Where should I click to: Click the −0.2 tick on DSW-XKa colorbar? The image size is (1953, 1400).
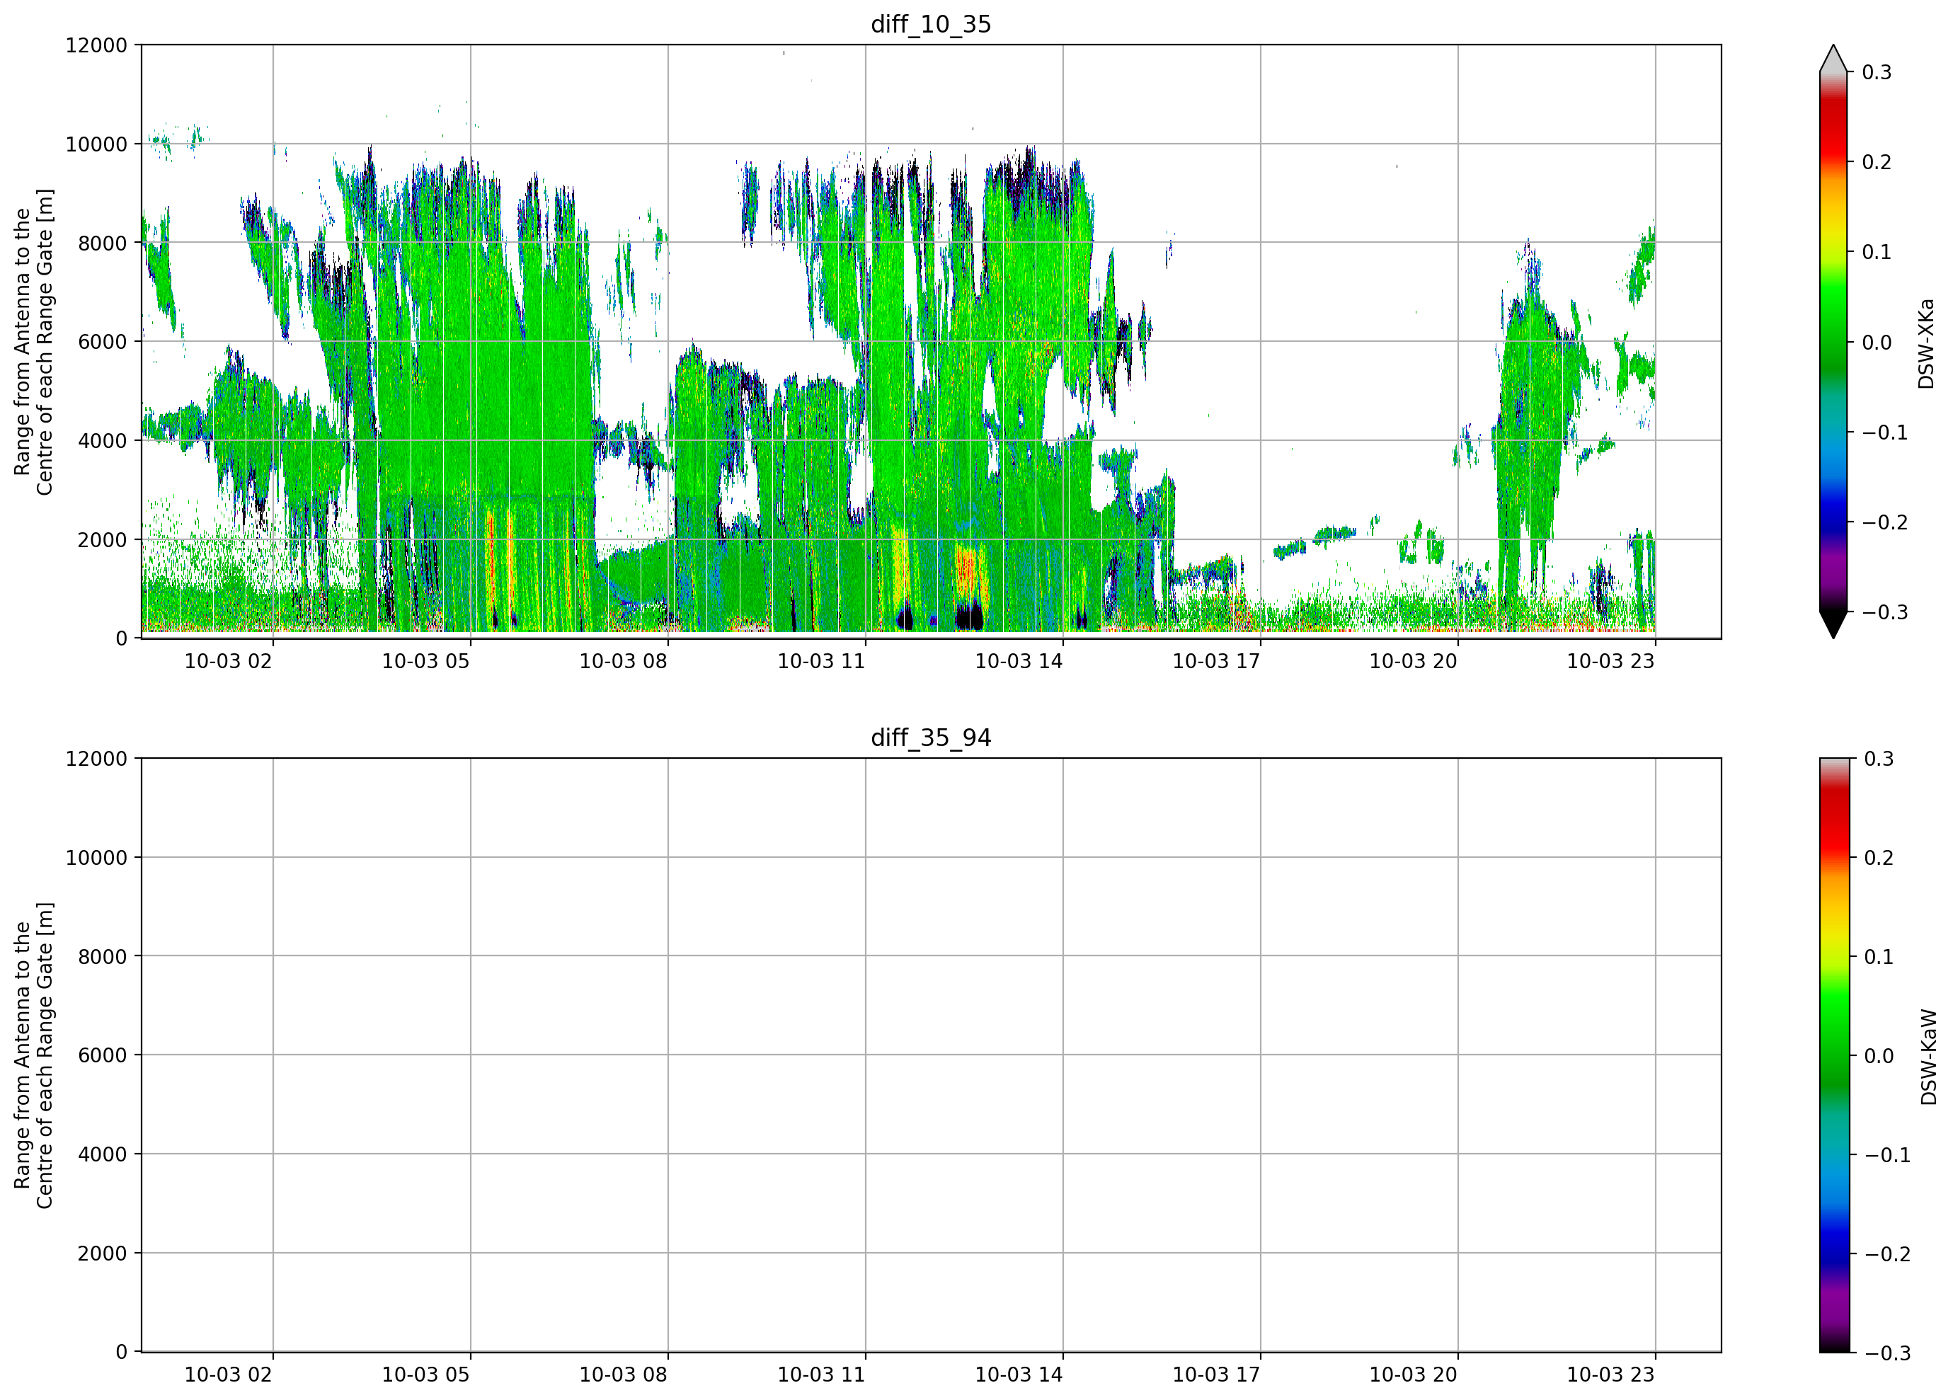[x=1885, y=522]
